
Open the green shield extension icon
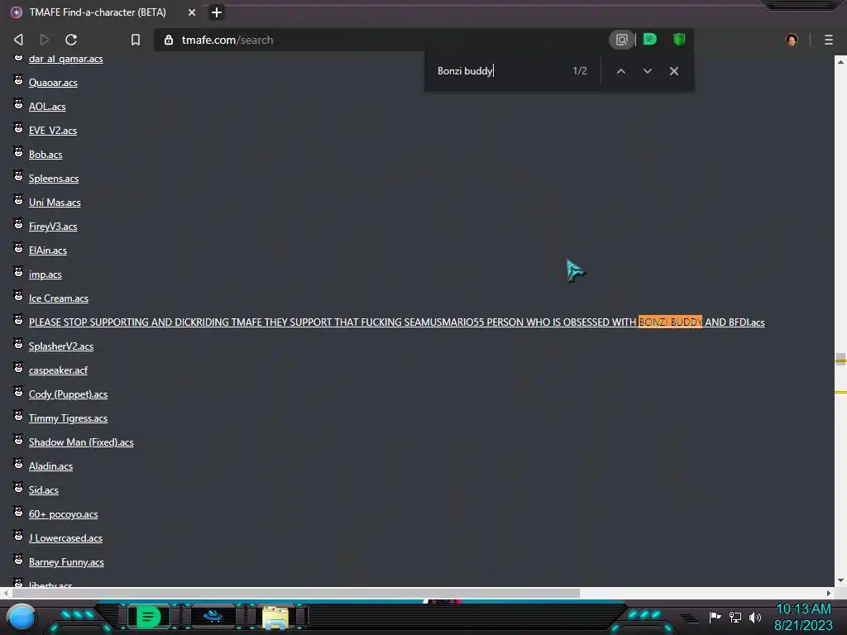679,39
